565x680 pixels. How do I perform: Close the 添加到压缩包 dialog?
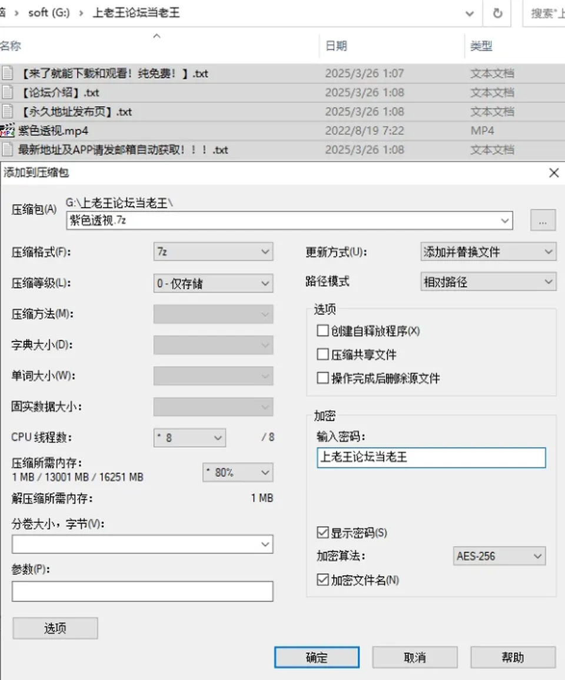click(x=554, y=173)
